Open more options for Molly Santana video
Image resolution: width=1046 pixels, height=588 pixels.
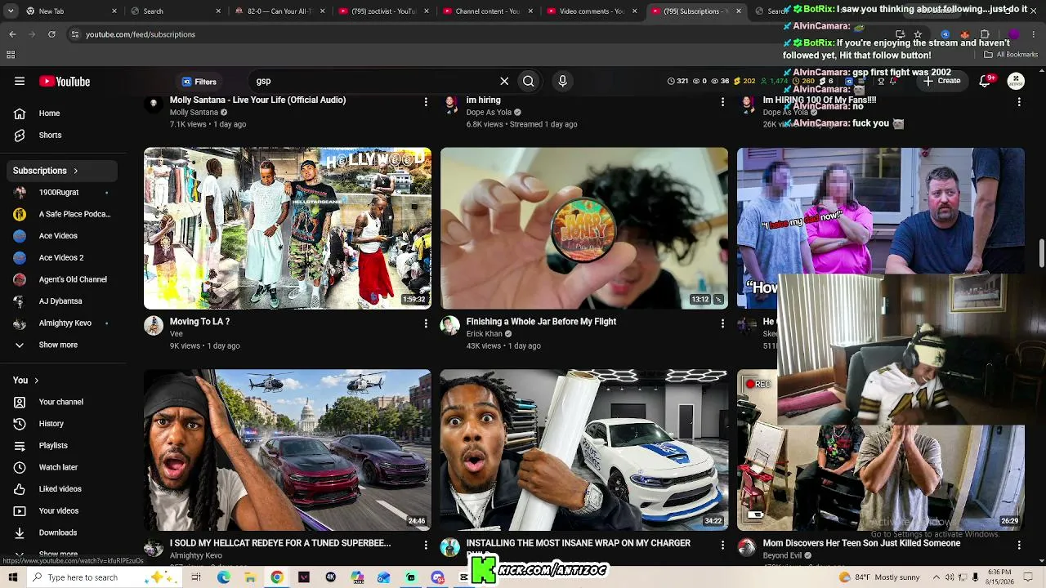coord(426,102)
